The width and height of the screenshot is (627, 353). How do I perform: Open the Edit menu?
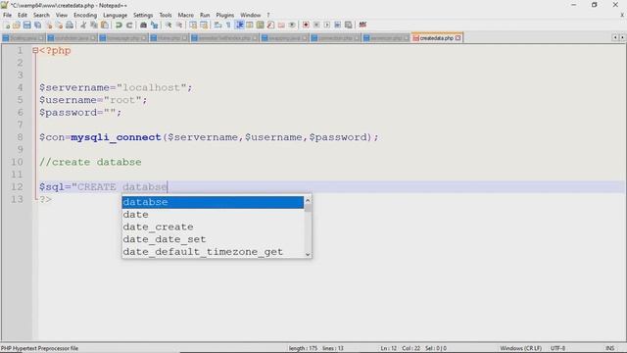23,16
